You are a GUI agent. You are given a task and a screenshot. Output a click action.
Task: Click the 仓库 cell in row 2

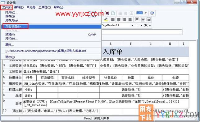(164, 60)
